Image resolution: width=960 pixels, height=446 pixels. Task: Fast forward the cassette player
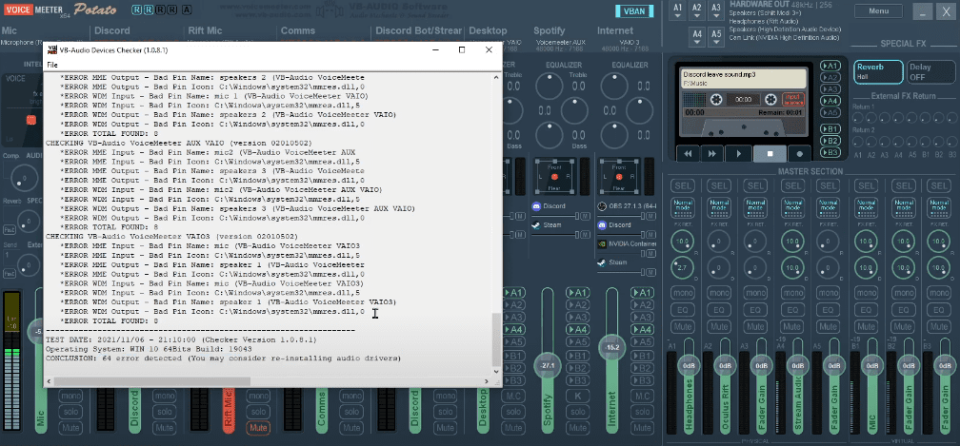pyautogui.click(x=713, y=153)
